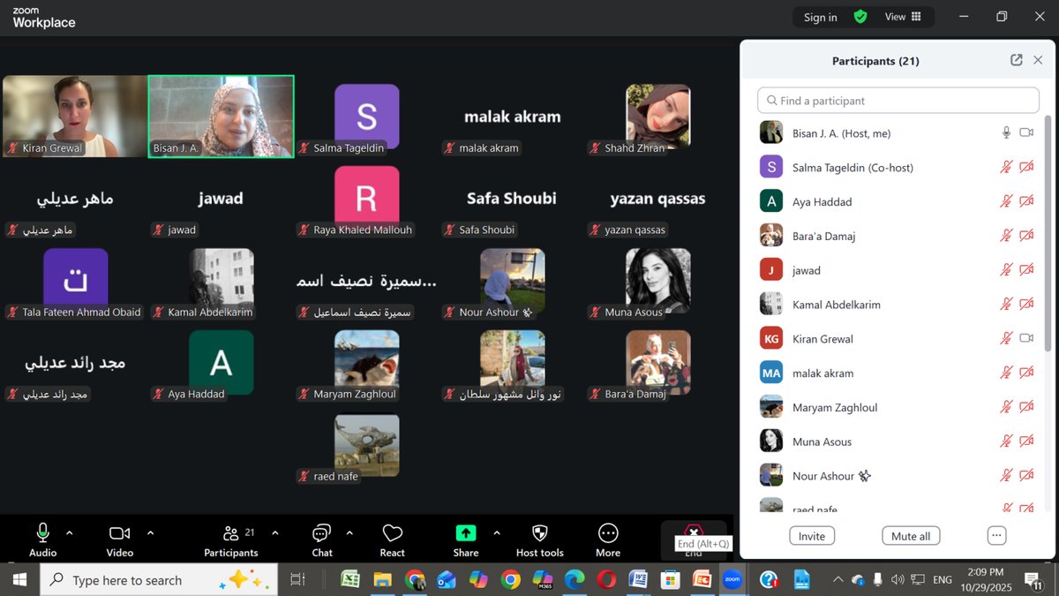Open the View layout menu
The image size is (1059, 596).
(x=903, y=17)
